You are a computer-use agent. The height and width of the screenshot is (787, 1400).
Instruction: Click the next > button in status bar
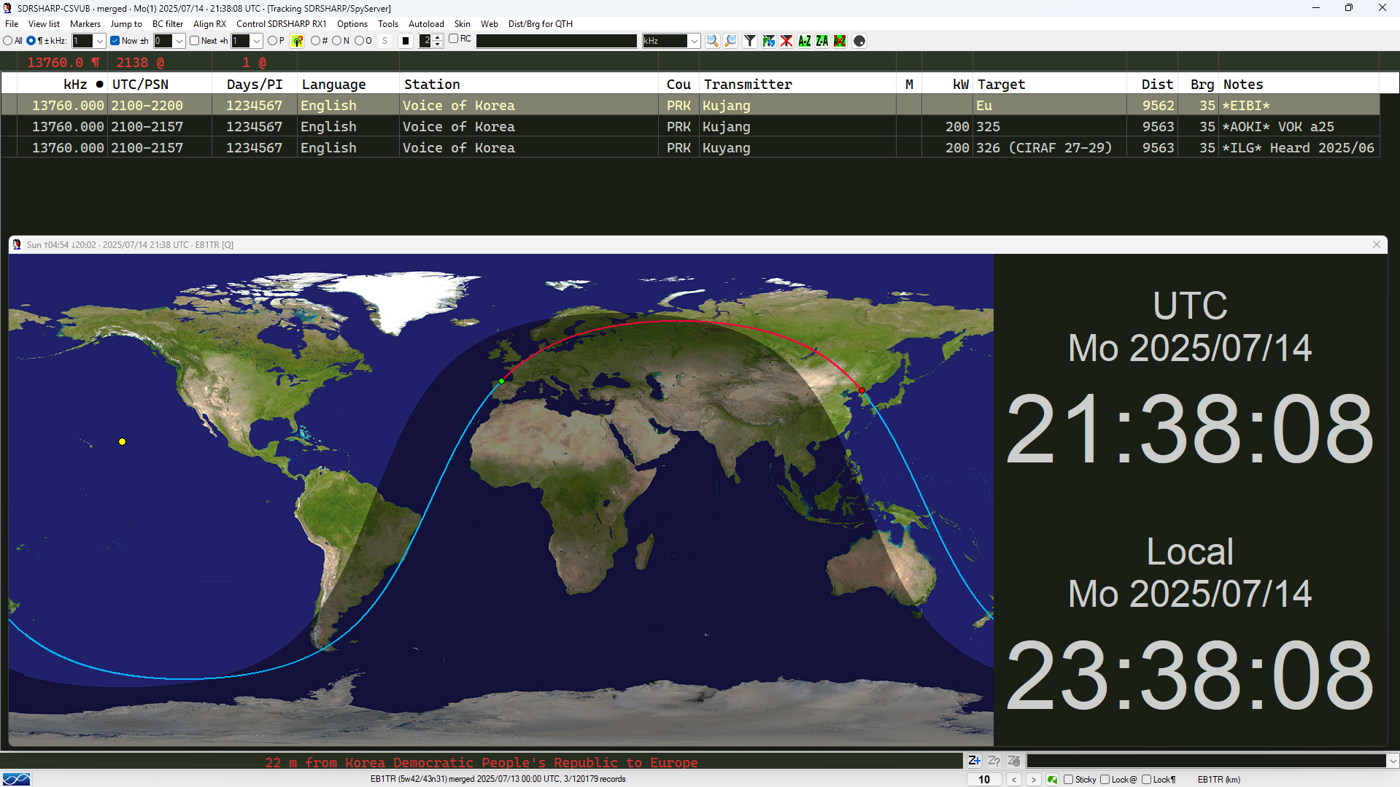[1034, 780]
